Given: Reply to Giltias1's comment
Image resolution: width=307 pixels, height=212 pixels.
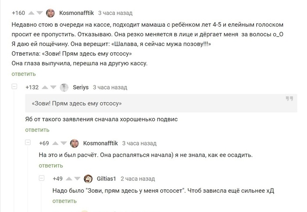Looking at the screenshot, I should point(64,201).
